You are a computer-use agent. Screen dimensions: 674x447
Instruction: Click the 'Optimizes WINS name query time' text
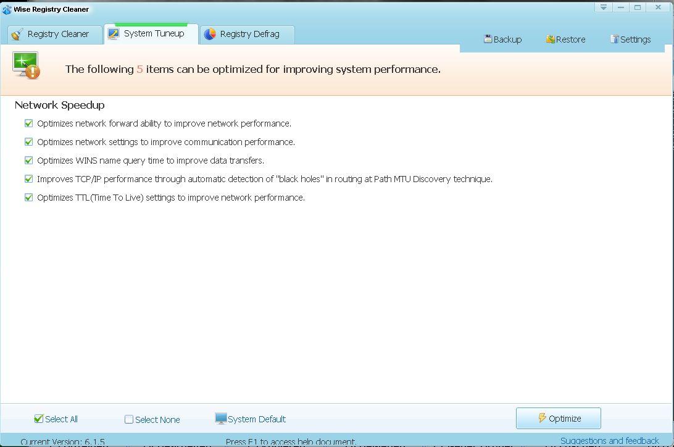(151, 161)
